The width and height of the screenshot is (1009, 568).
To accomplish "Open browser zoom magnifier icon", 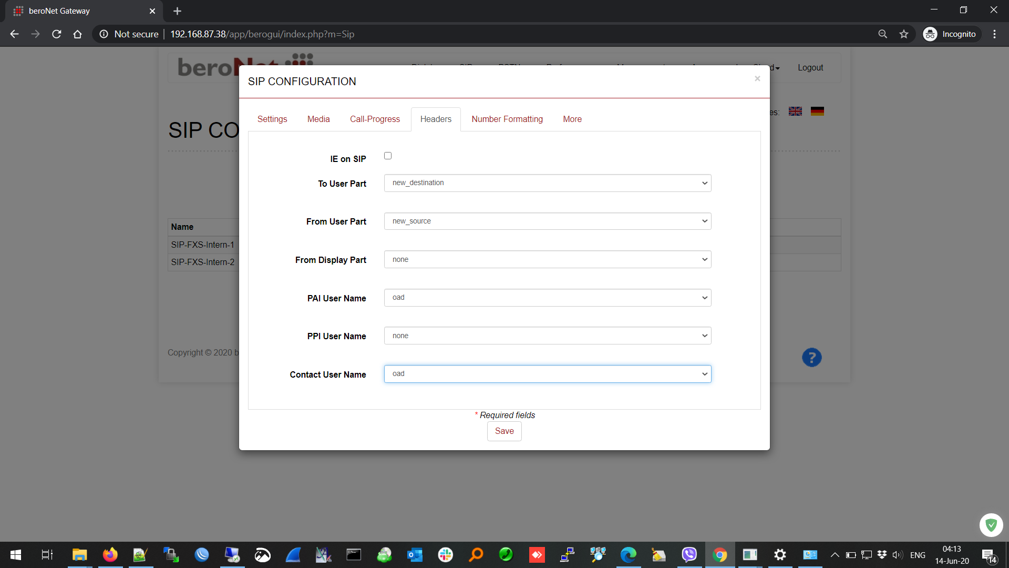I will [x=883, y=34].
